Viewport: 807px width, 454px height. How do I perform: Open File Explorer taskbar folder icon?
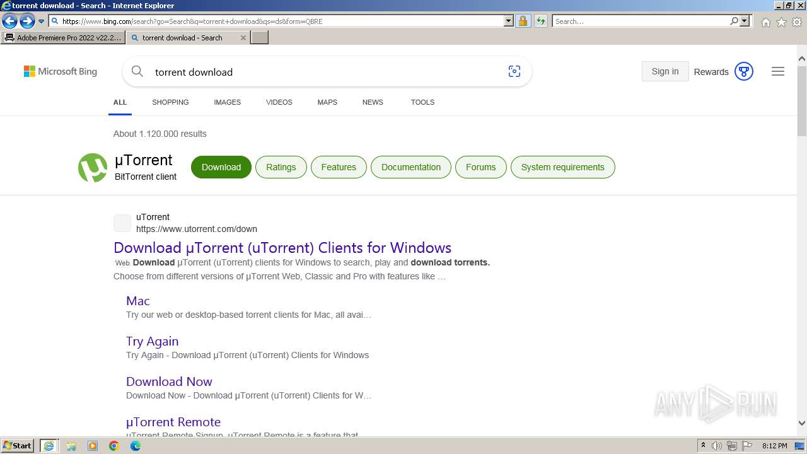(71, 446)
